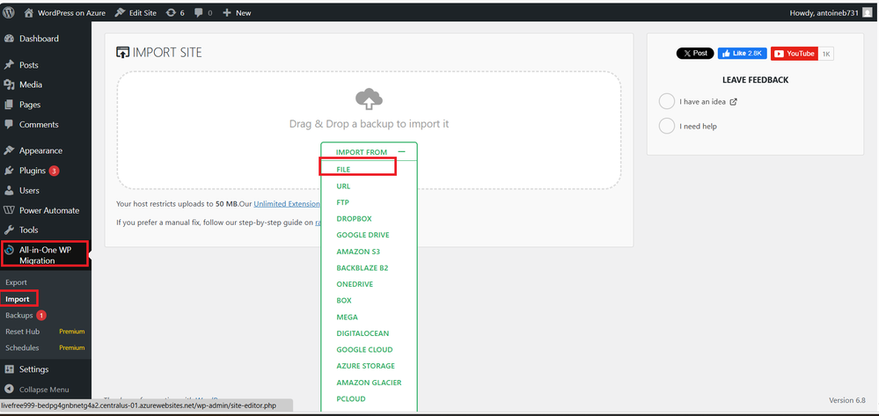
Task: Open the WordPress on Azure home link
Action: (65, 13)
